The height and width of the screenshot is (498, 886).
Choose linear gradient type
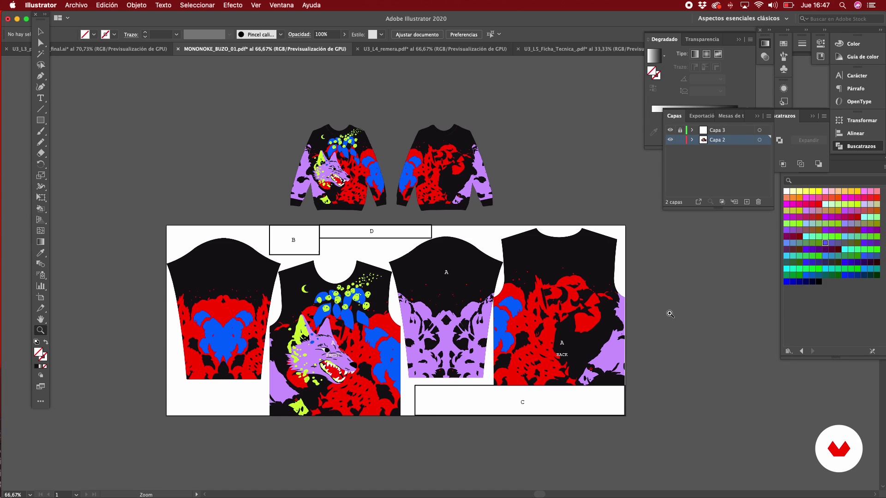tap(695, 54)
